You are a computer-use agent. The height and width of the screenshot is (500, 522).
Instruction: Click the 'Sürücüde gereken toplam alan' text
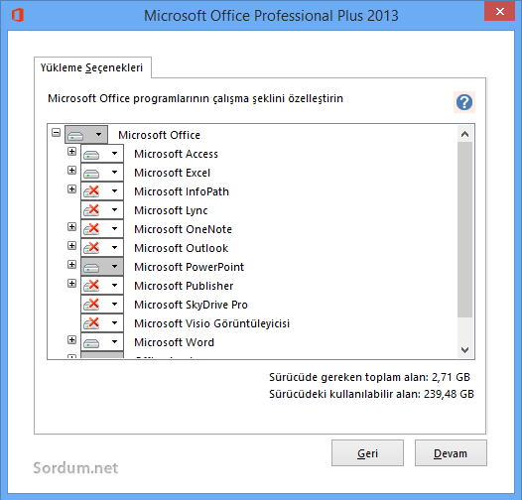click(x=369, y=377)
